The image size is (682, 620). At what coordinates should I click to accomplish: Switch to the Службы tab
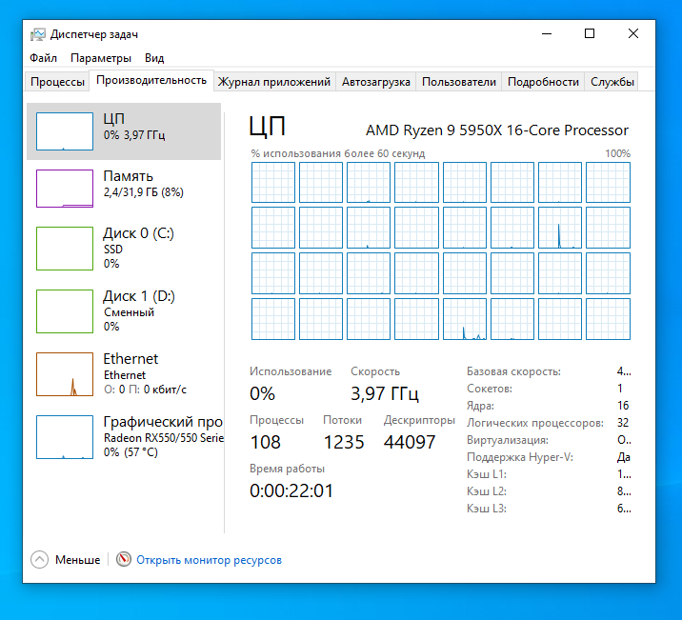[x=612, y=82]
